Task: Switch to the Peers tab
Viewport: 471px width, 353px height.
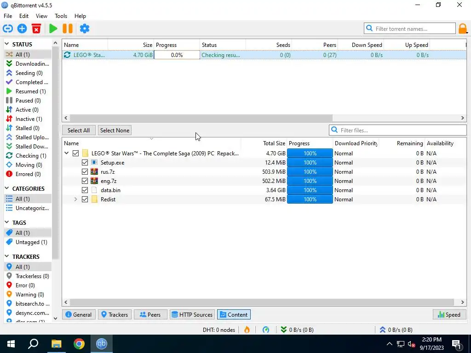Action: [150, 314]
